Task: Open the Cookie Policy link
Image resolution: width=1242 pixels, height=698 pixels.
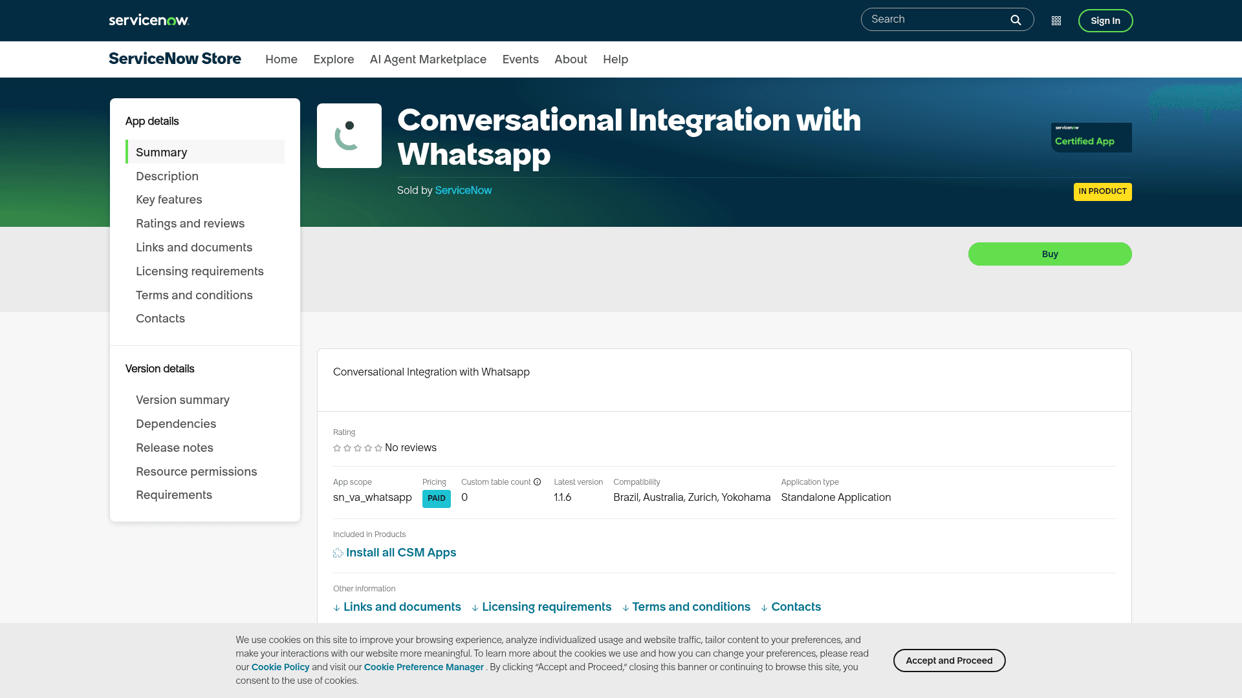Action: tap(281, 668)
